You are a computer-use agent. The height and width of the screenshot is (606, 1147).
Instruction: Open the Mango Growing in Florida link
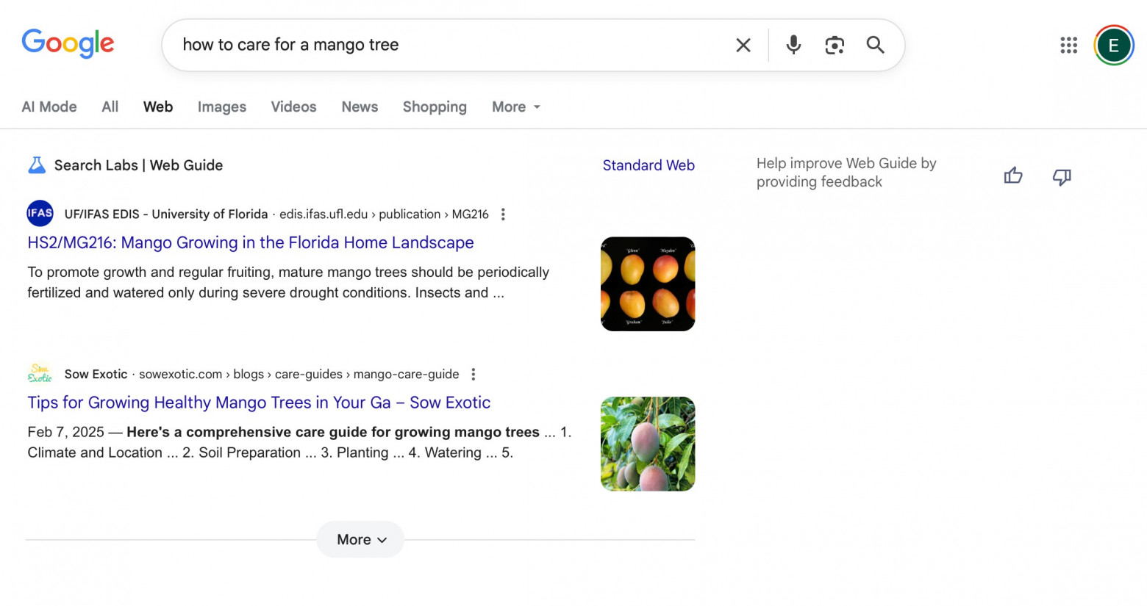[x=250, y=242]
